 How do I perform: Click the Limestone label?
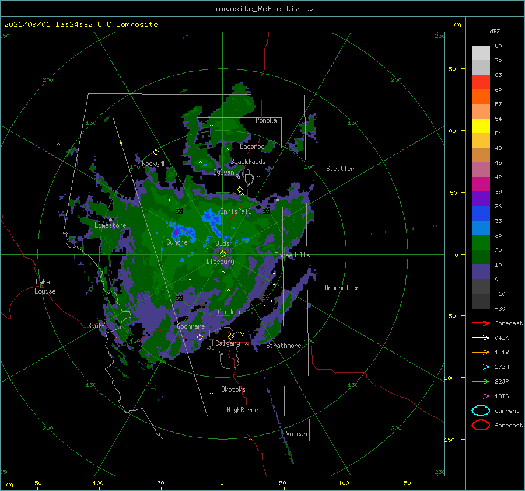110,225
